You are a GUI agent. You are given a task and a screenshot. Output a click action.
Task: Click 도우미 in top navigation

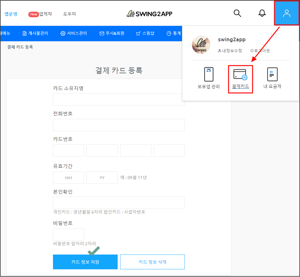pyautogui.click(x=70, y=14)
